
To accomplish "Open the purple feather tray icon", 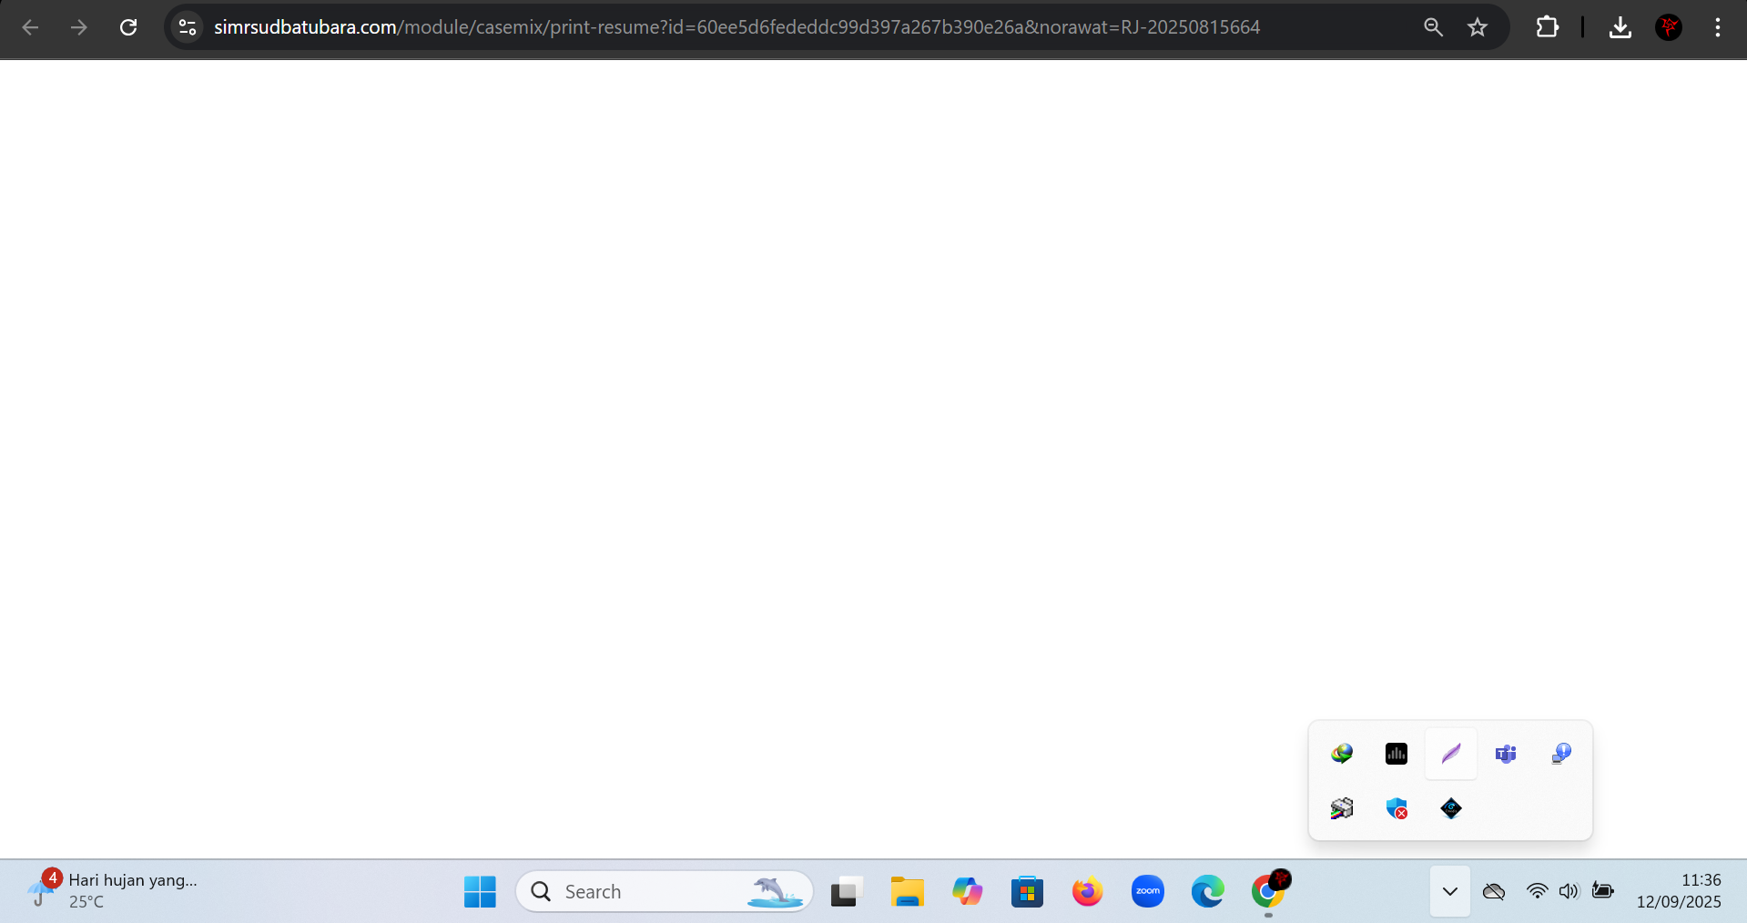I will pos(1451,754).
